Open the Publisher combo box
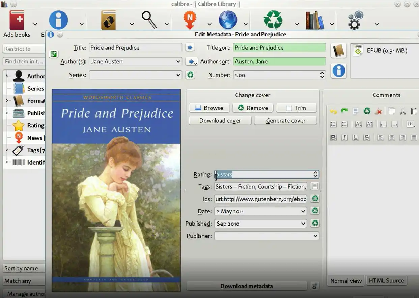The width and height of the screenshot is (419, 298). [x=315, y=236]
